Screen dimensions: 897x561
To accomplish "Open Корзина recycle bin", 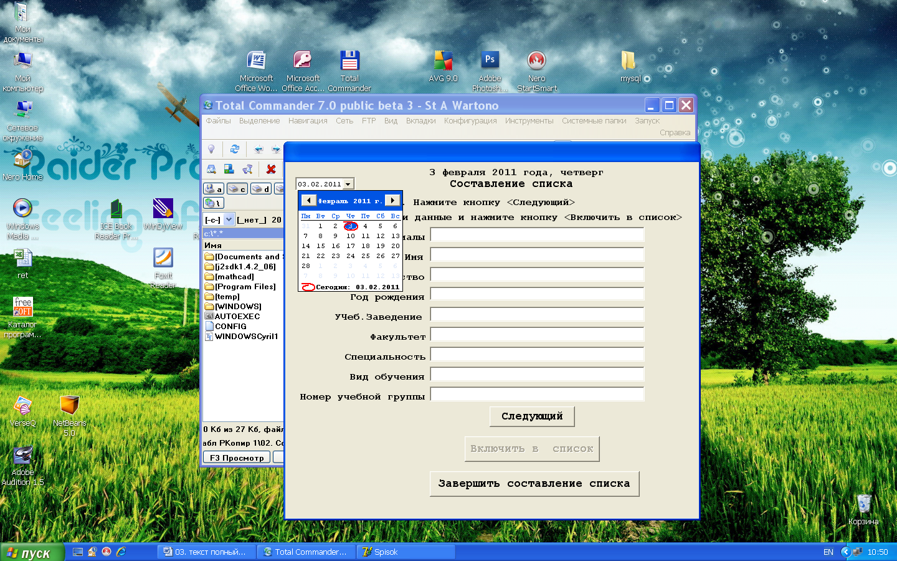I will coord(863,509).
